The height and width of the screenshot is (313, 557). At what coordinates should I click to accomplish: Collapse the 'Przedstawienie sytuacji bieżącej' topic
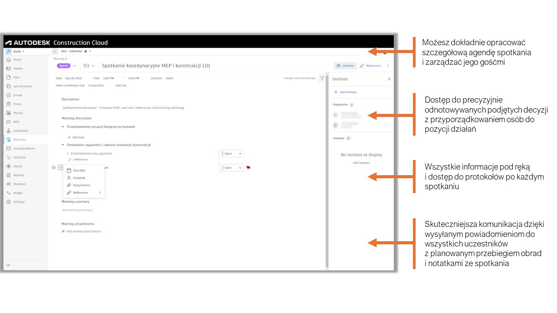(x=63, y=127)
